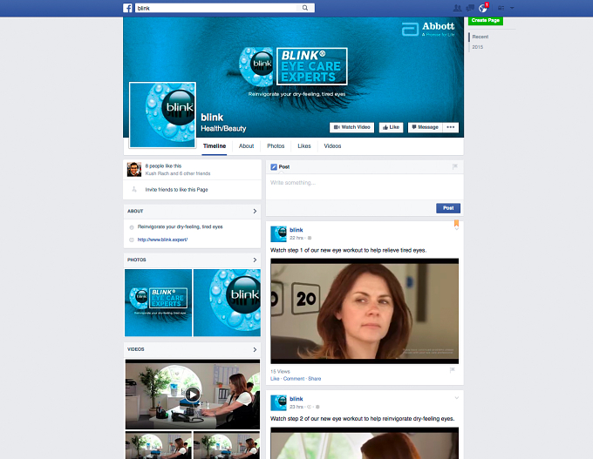Expand the VIDEOS section chevron
This screenshot has height=459, width=593.
coord(255,349)
